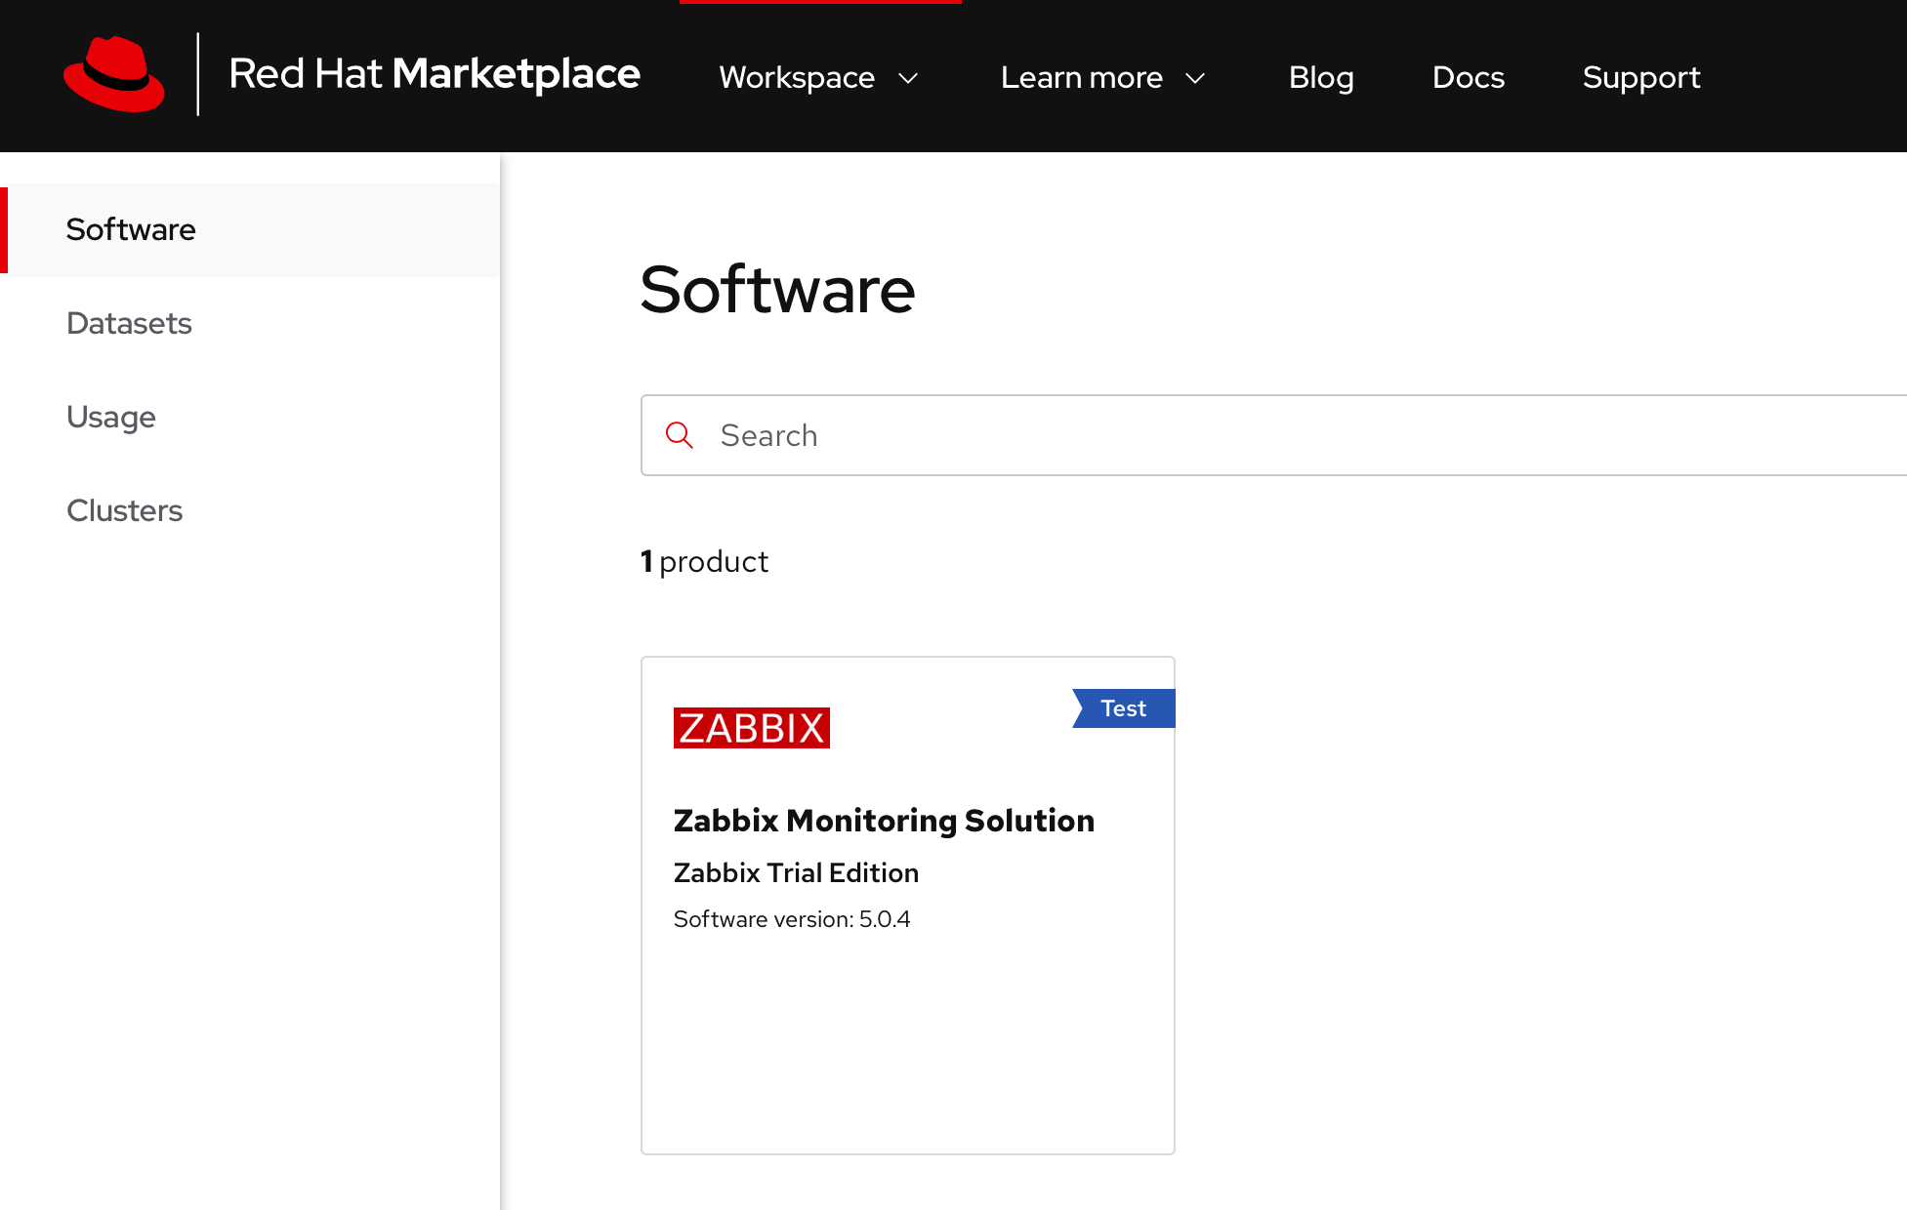Click the '1 product' count text
The height and width of the screenshot is (1210, 1907).
click(x=704, y=562)
